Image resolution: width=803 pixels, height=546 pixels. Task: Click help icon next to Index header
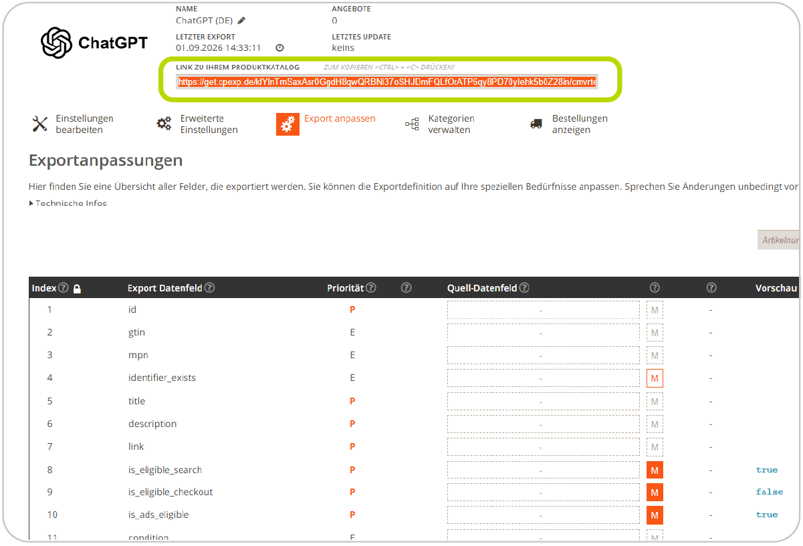(x=64, y=288)
